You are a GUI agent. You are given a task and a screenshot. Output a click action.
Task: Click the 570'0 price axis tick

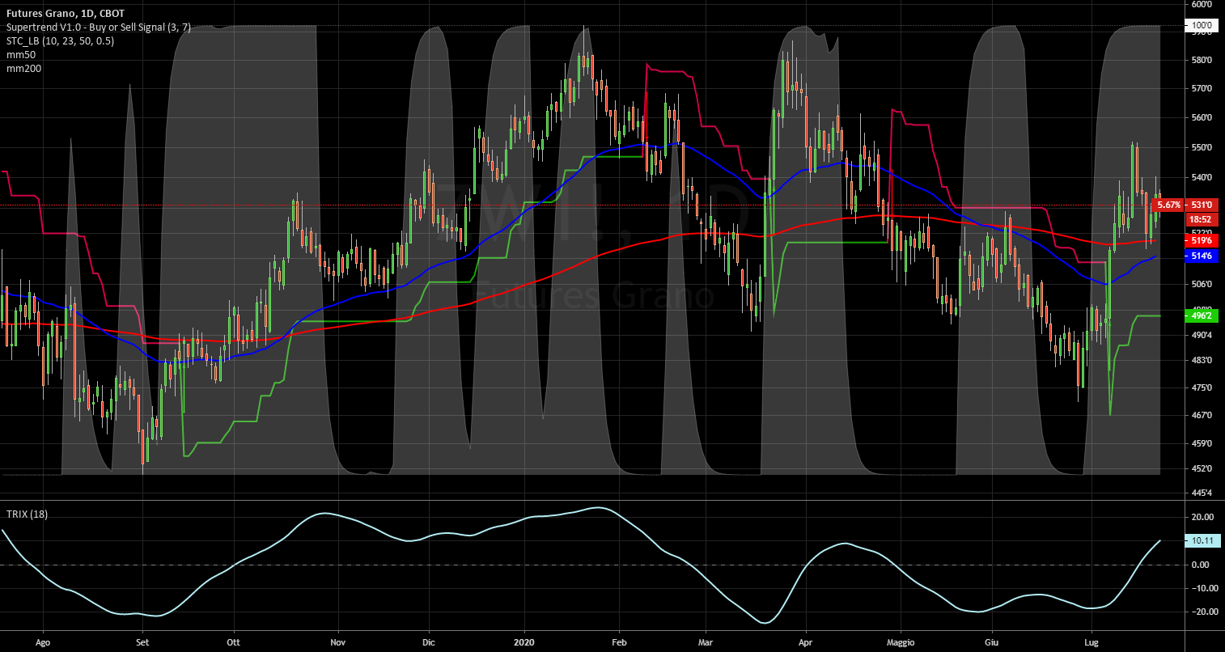1202,89
